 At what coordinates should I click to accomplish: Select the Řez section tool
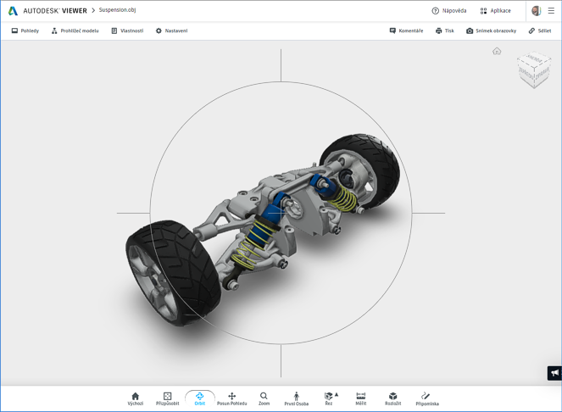328,398
